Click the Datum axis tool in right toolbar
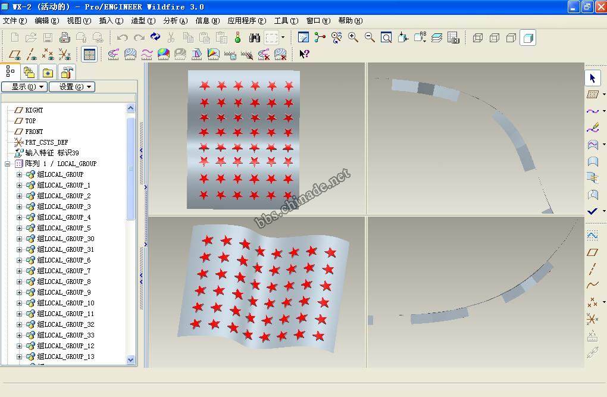The width and height of the screenshot is (607, 397). pos(592,269)
